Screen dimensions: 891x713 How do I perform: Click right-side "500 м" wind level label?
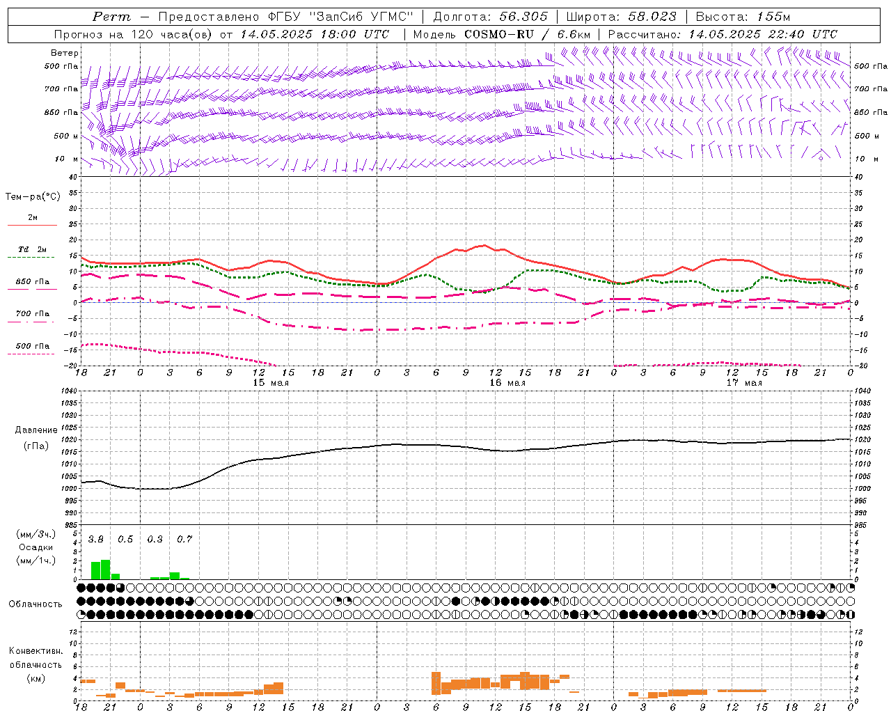(867, 136)
